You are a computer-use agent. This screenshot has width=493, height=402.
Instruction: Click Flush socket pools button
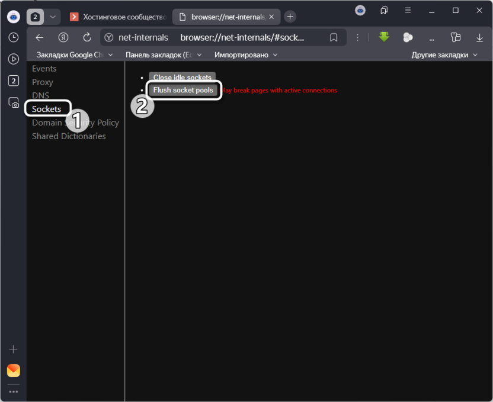tap(183, 90)
